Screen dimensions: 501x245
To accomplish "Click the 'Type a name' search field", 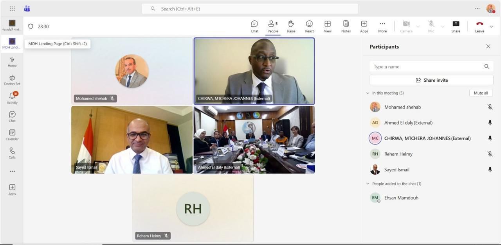I will (427, 67).
